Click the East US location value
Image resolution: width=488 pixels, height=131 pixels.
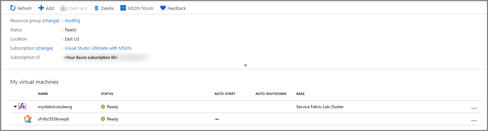coord(72,39)
